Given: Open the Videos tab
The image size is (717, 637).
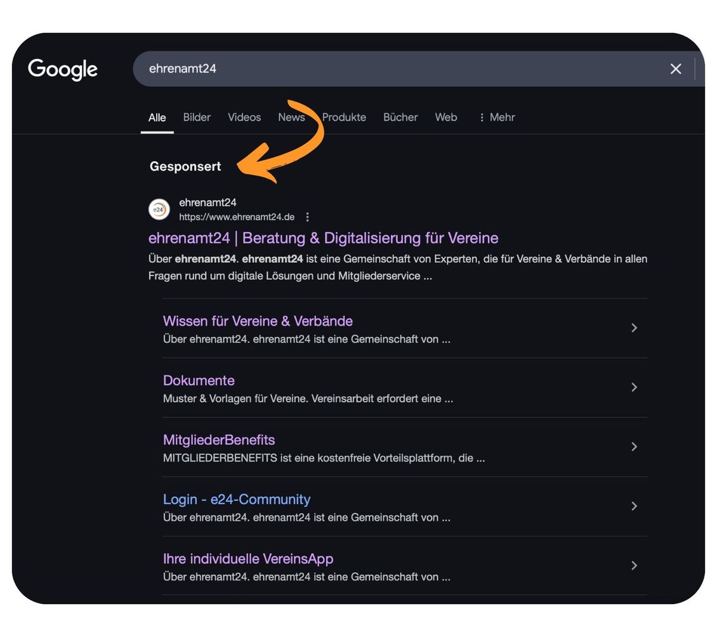Looking at the screenshot, I should pyautogui.click(x=244, y=117).
